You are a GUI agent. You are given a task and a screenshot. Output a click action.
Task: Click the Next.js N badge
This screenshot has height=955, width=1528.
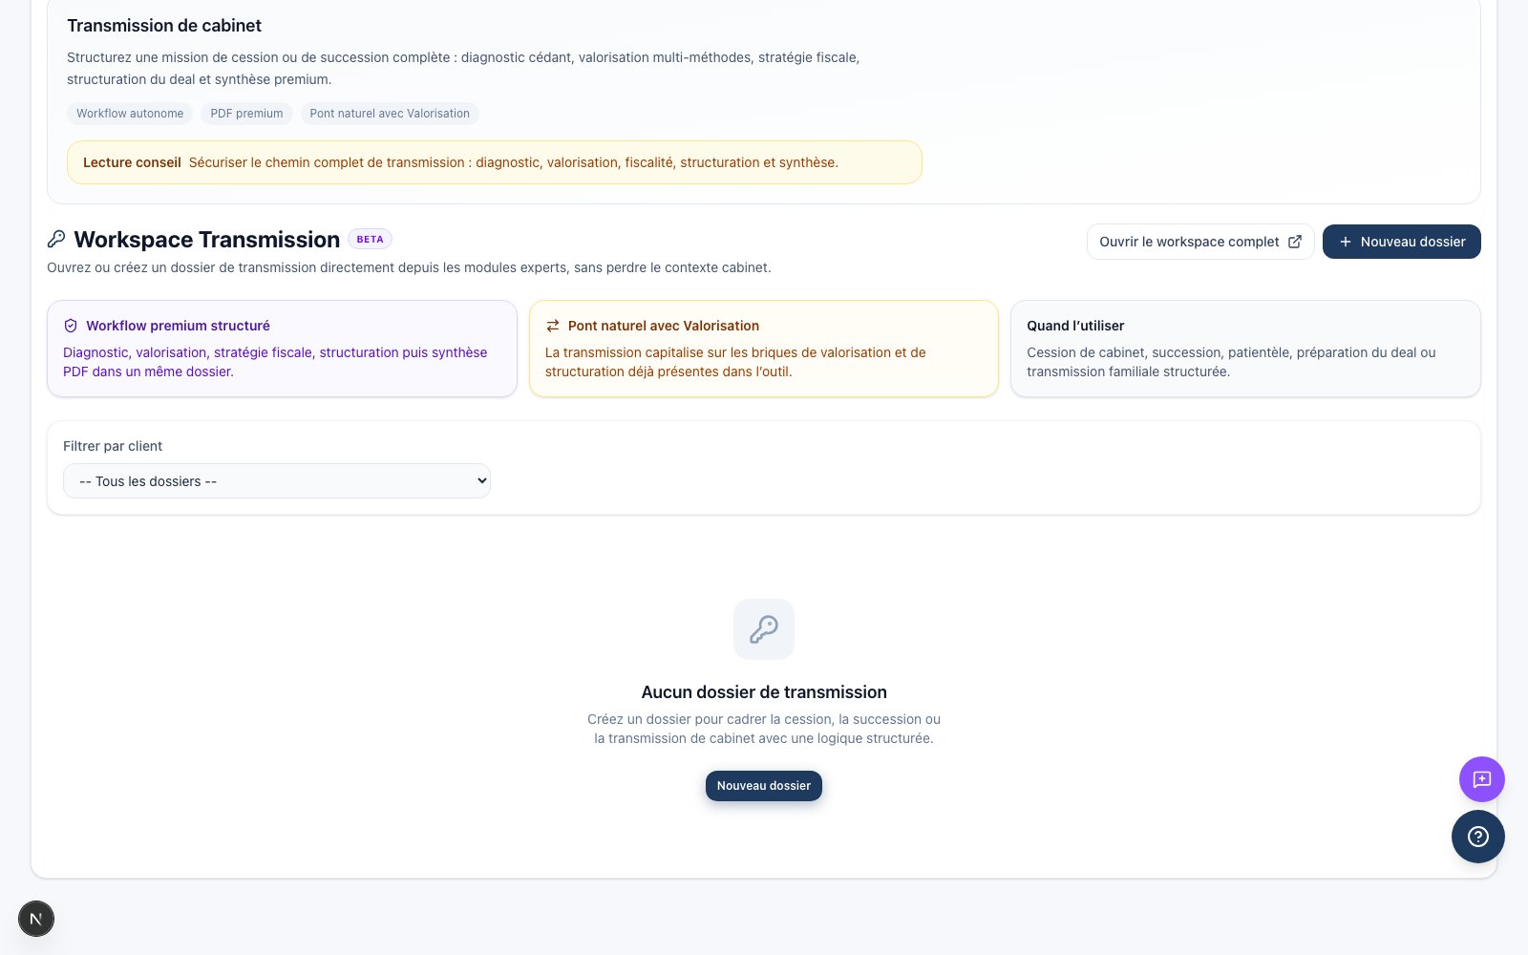click(x=36, y=919)
